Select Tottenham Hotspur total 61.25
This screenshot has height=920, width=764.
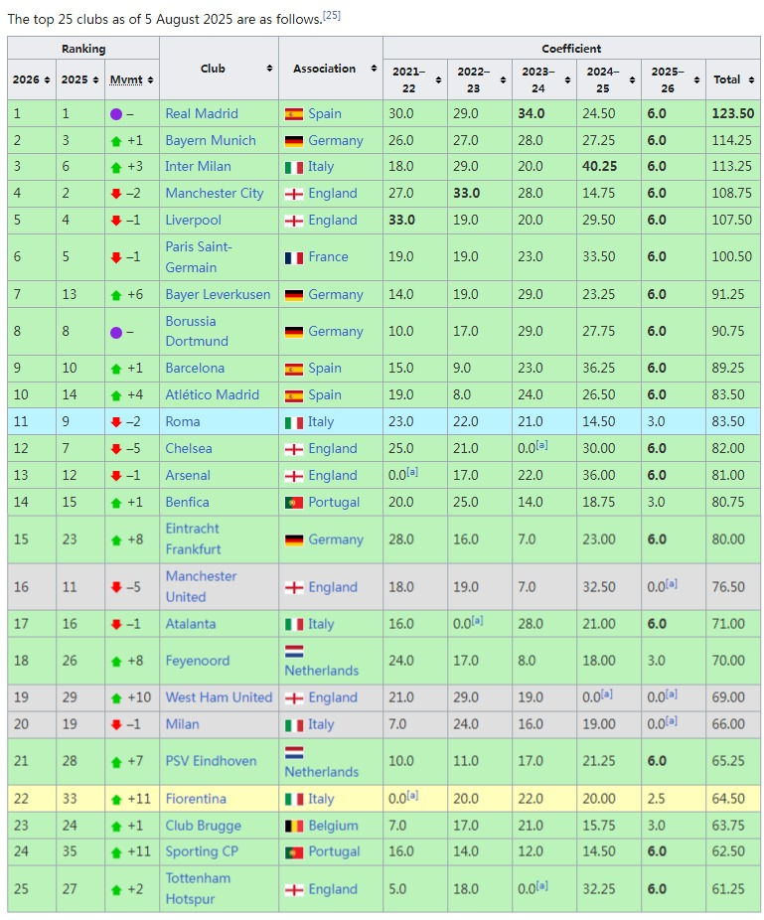728,889
